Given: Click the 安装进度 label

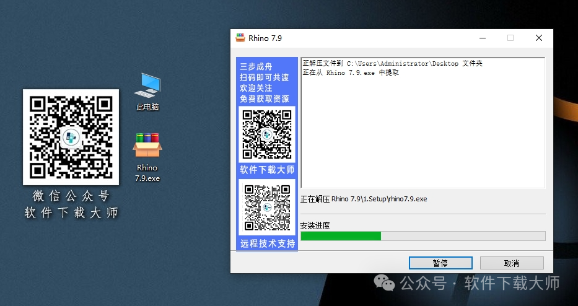Looking at the screenshot, I should (315, 225).
